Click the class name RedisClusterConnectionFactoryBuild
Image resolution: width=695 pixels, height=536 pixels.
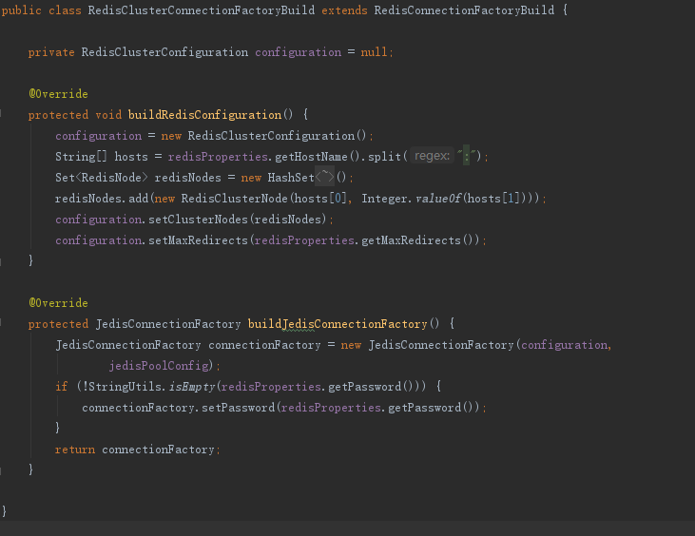tap(202, 10)
